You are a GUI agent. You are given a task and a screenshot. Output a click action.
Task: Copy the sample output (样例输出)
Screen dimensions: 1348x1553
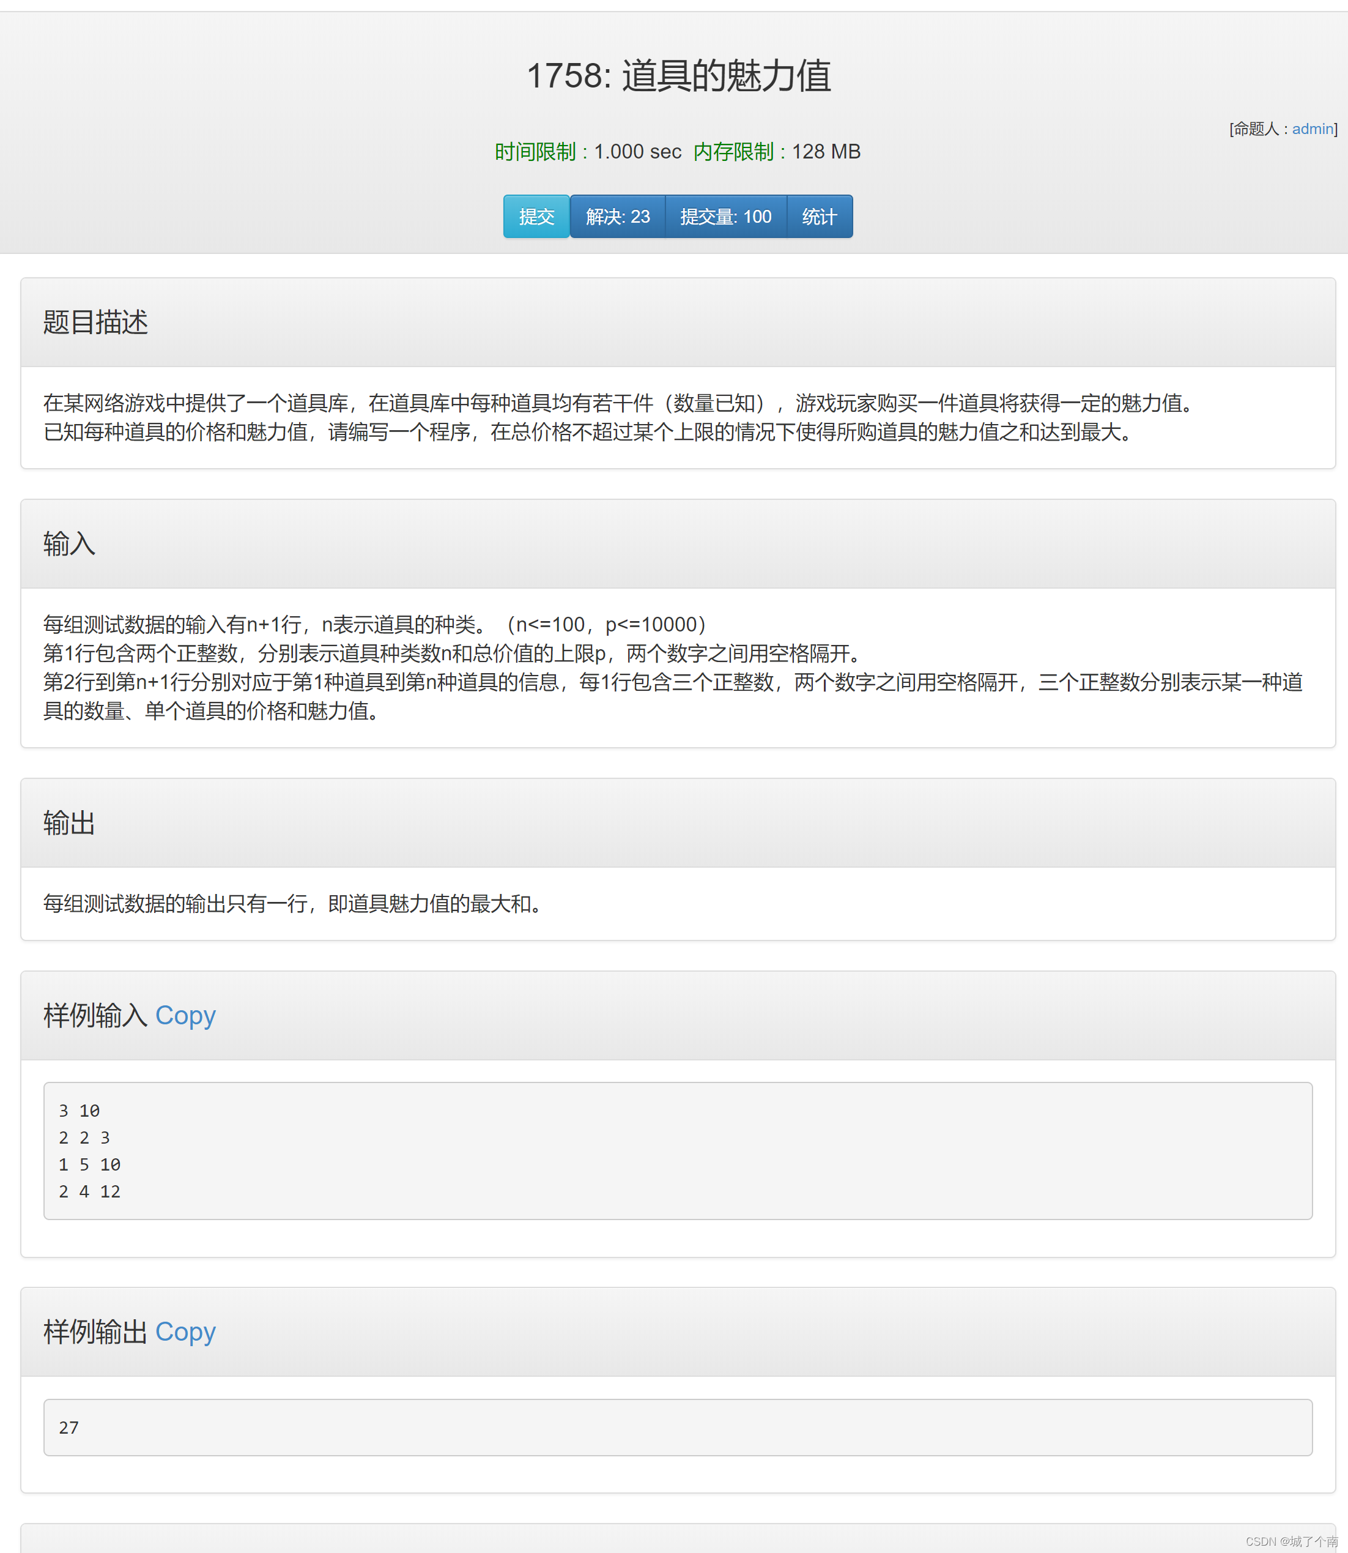pyautogui.click(x=185, y=1331)
